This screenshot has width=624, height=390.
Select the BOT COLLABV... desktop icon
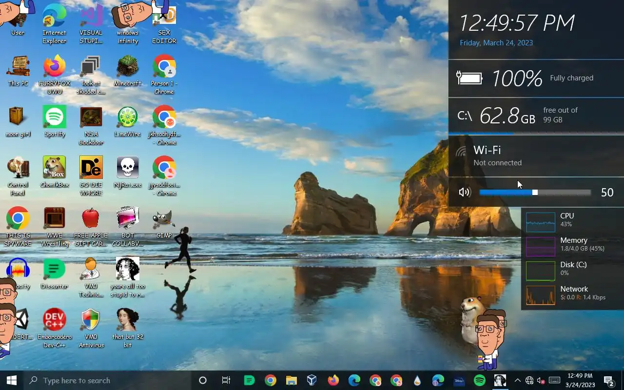pyautogui.click(x=128, y=227)
